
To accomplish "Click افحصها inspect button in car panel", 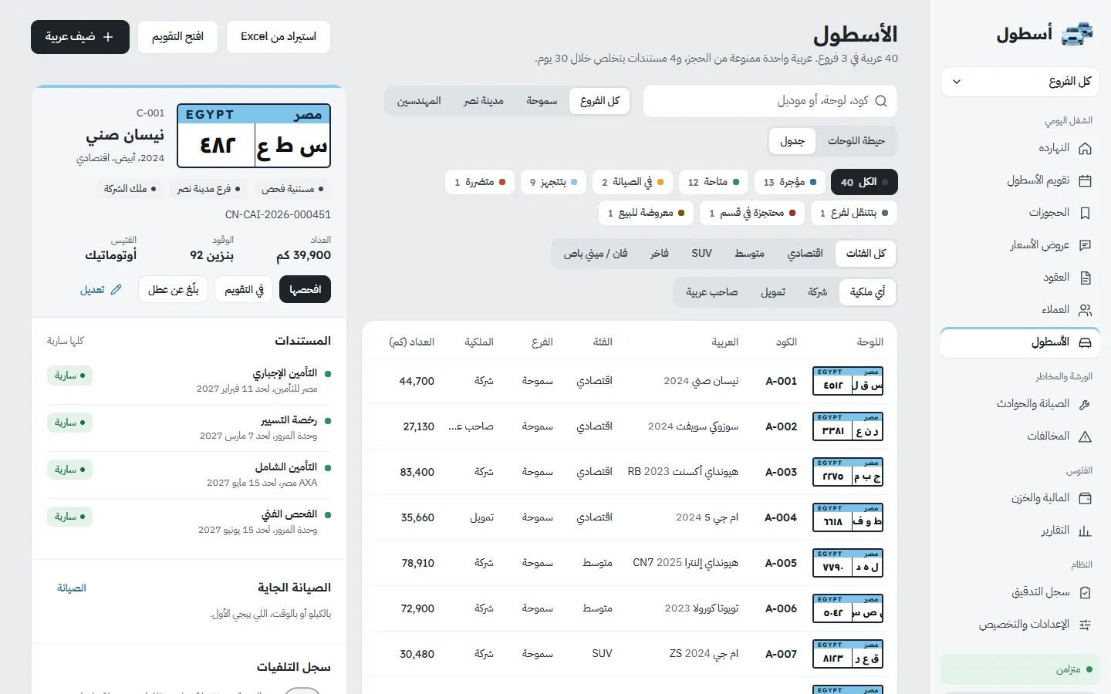I will pyautogui.click(x=306, y=289).
